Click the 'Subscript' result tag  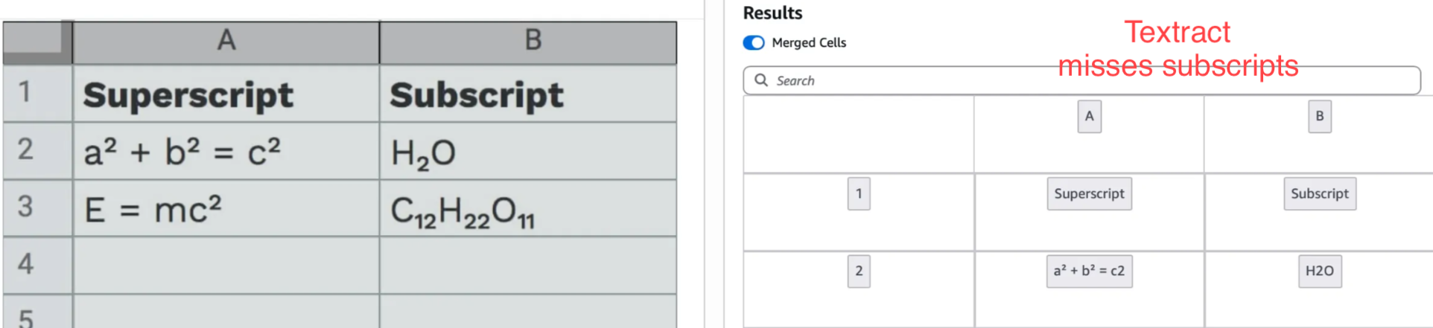tap(1319, 194)
